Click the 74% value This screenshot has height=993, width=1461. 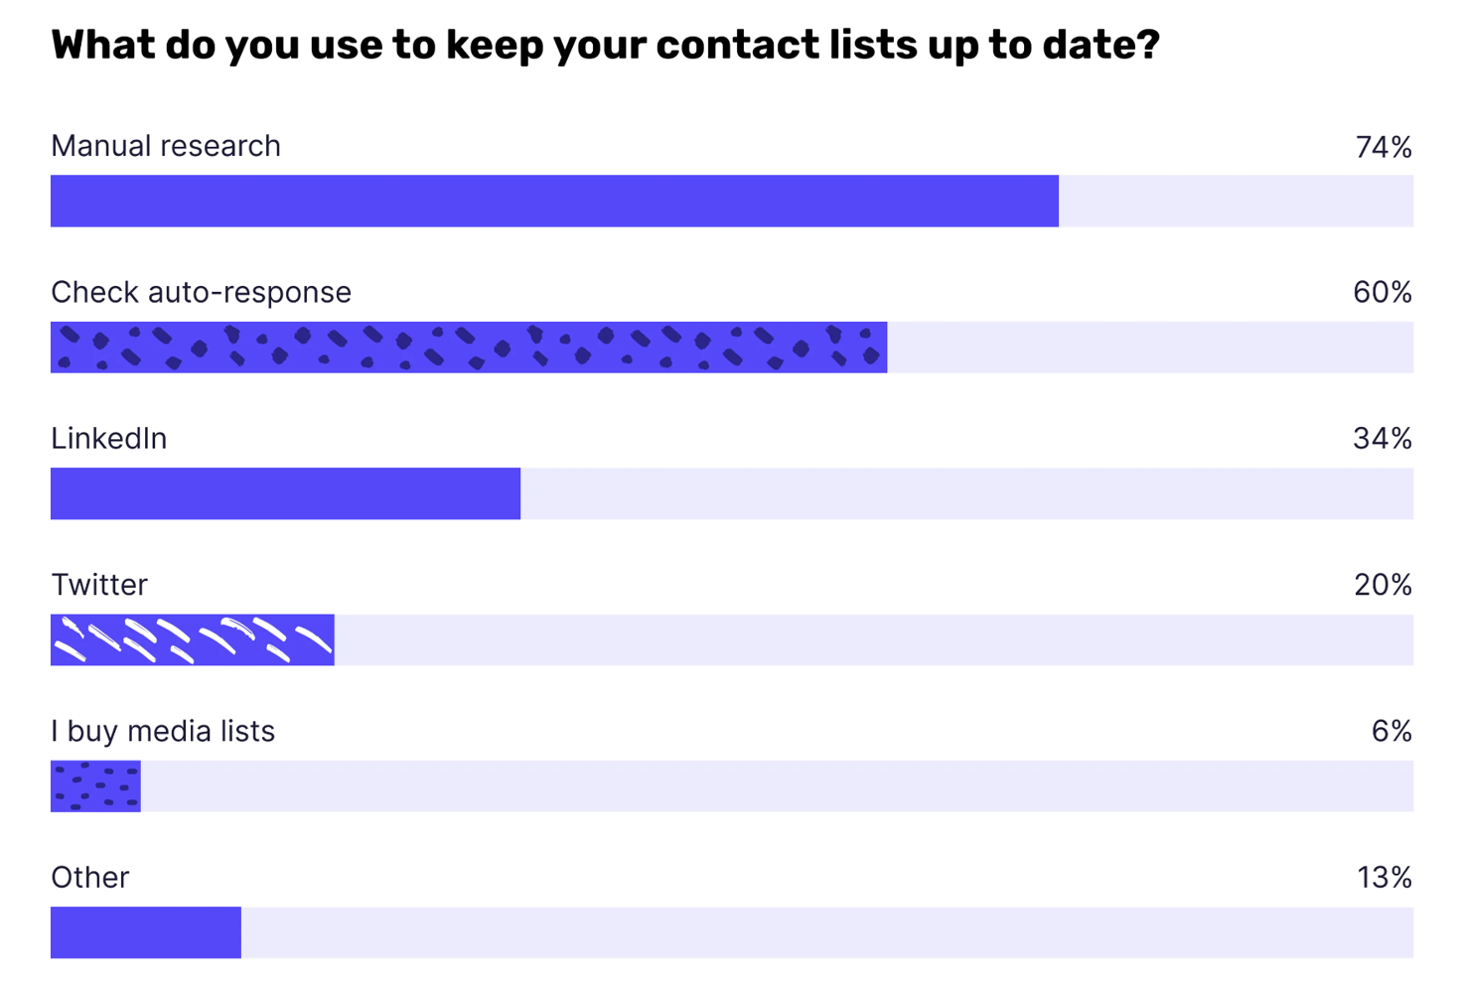1384,147
